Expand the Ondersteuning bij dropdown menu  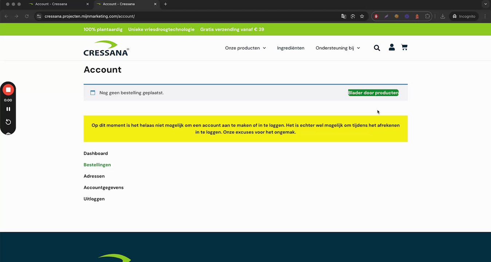[338, 48]
